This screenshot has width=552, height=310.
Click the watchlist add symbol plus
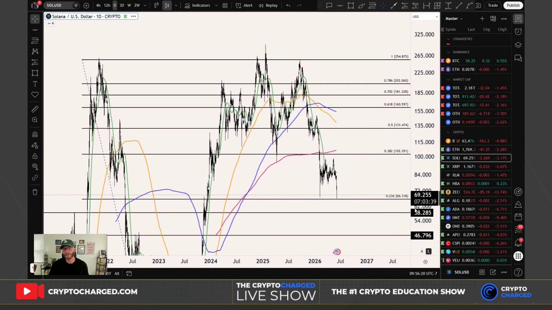coord(482,19)
